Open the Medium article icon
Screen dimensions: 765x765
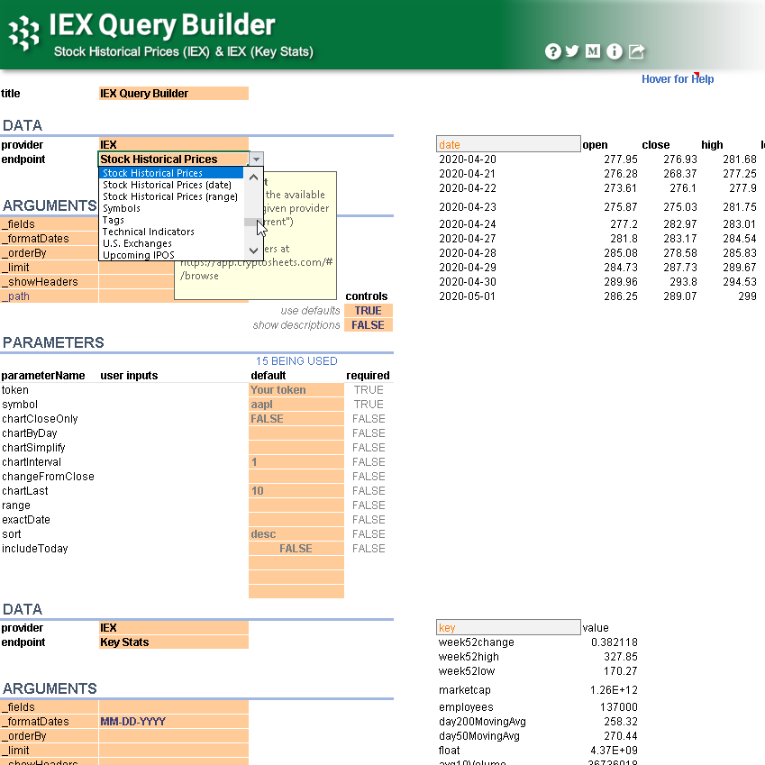pos(593,51)
